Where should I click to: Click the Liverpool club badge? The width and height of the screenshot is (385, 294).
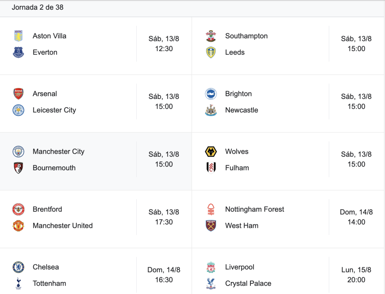tap(211, 267)
